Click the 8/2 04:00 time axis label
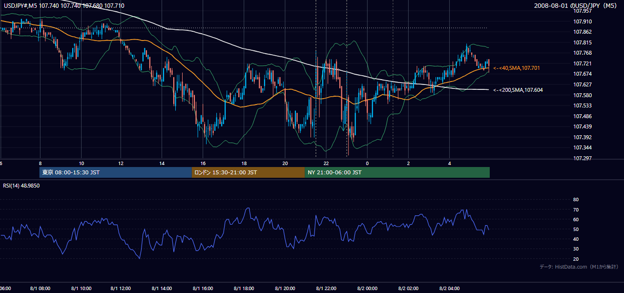624x293 pixels. [449, 289]
